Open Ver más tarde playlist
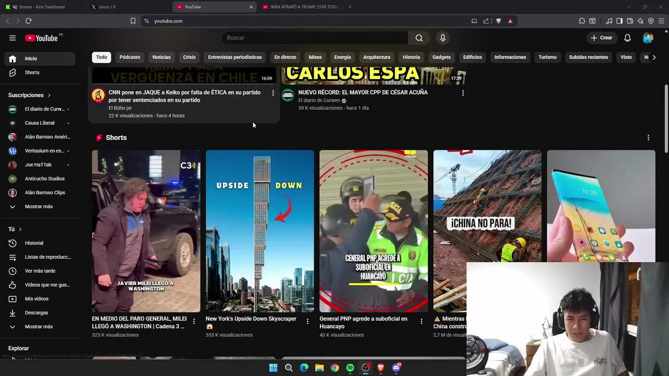This screenshot has width=669, height=376. click(40, 271)
